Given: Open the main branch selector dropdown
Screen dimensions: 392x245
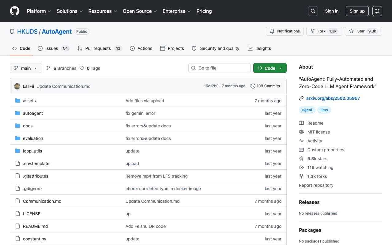Looking at the screenshot, I should [26, 68].
